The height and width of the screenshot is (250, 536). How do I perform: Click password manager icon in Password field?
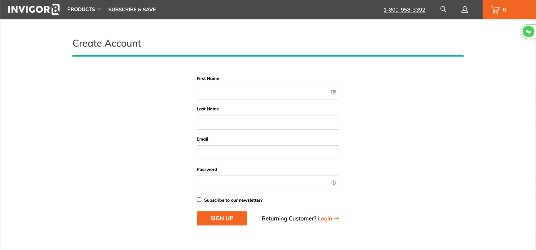tap(333, 183)
